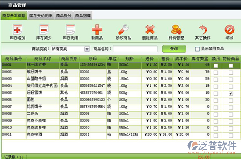Expand the 商品类别 dropdown arrow
This screenshot has width=241, height=159.
coord(87,49)
